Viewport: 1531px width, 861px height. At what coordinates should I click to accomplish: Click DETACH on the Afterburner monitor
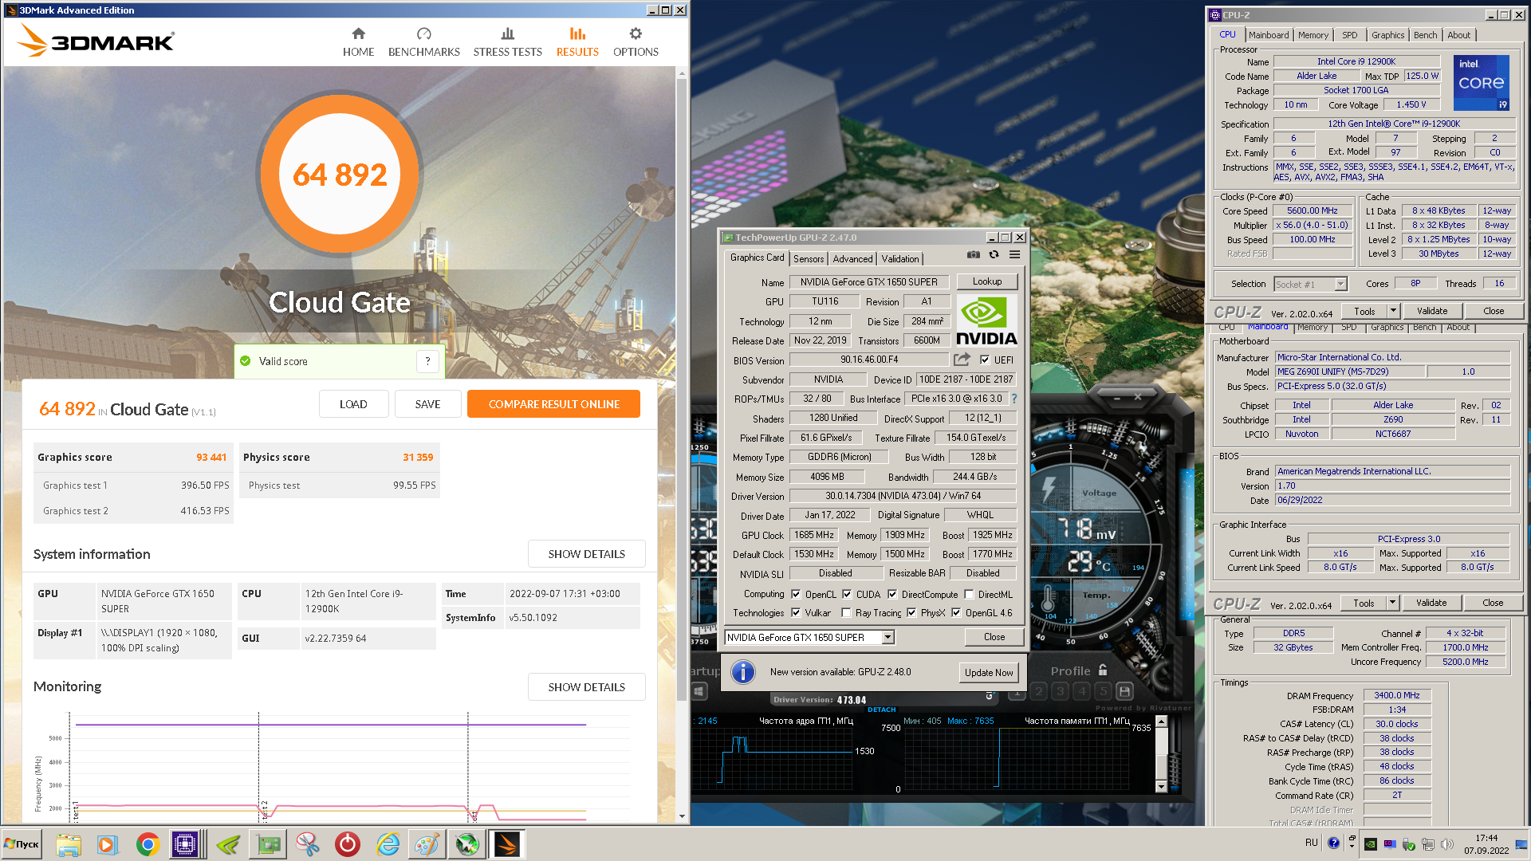click(881, 710)
